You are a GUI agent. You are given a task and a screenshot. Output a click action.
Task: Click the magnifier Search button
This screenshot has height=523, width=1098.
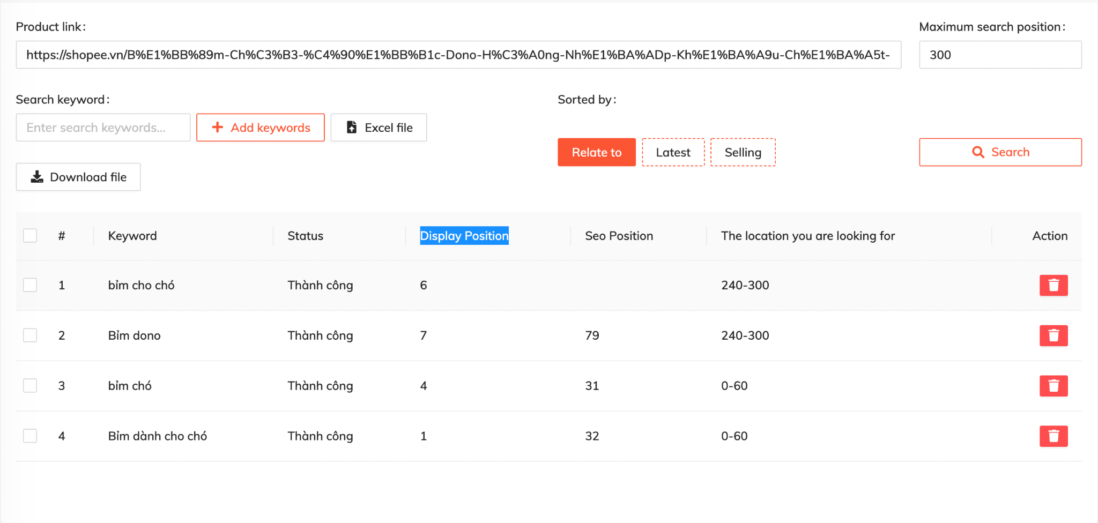tap(1000, 152)
